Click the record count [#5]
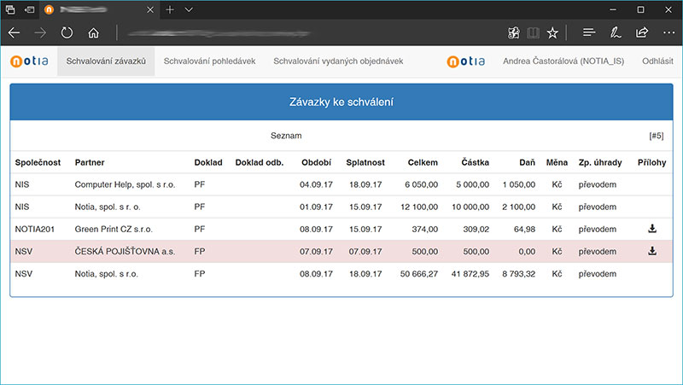The image size is (683, 385). [657, 136]
